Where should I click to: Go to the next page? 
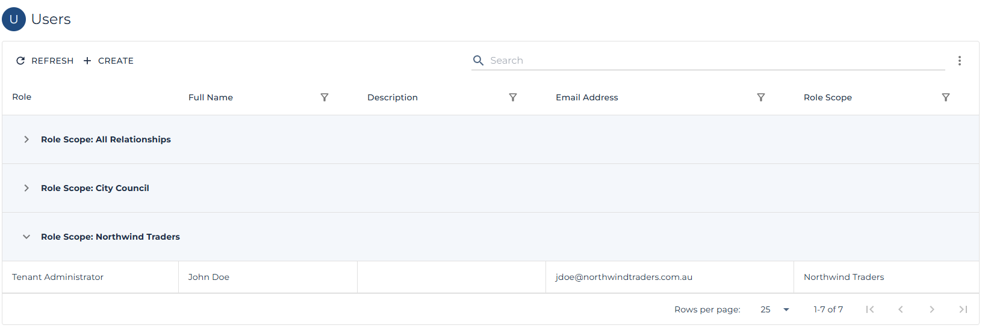pyautogui.click(x=932, y=309)
